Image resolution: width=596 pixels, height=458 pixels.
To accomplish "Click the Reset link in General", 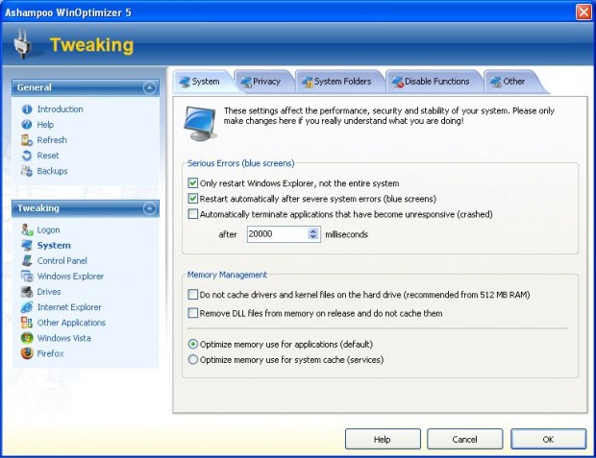I will coord(48,156).
